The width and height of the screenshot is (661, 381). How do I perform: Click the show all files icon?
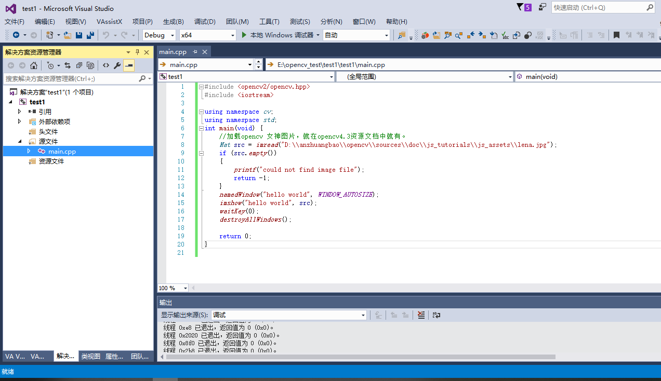pyautogui.click(x=90, y=65)
